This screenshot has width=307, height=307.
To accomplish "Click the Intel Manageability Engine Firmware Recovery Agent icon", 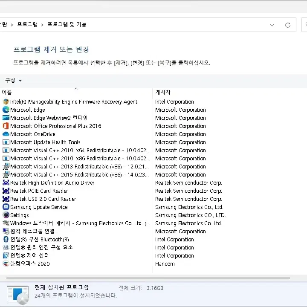I will (6, 101).
